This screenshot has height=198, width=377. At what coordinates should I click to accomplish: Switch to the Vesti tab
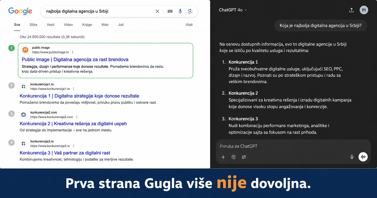tap(51, 25)
